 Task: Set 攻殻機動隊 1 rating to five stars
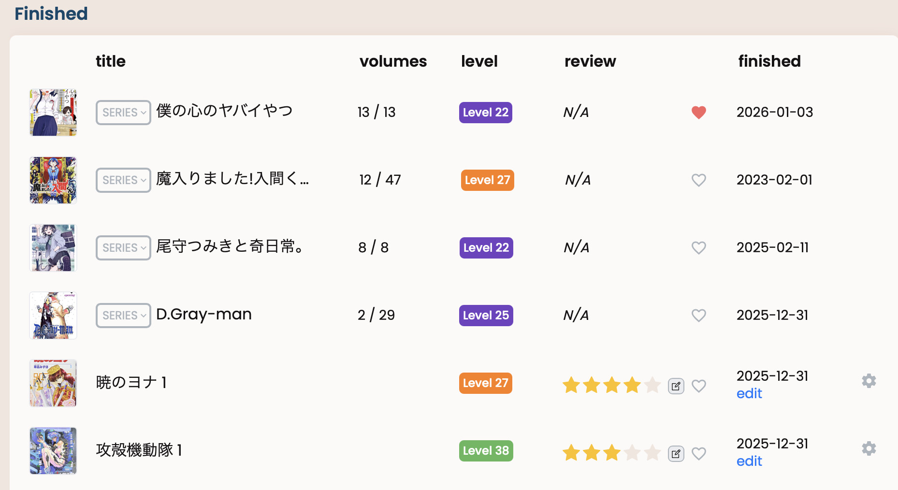point(652,453)
